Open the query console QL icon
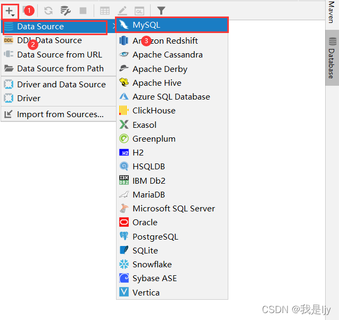This screenshot has height=320, width=339. pyautogui.click(x=139, y=11)
